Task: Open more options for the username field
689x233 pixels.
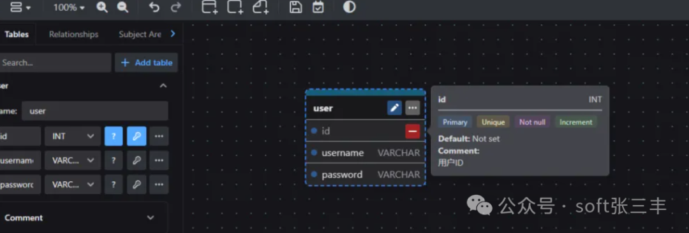Action: pos(159,160)
